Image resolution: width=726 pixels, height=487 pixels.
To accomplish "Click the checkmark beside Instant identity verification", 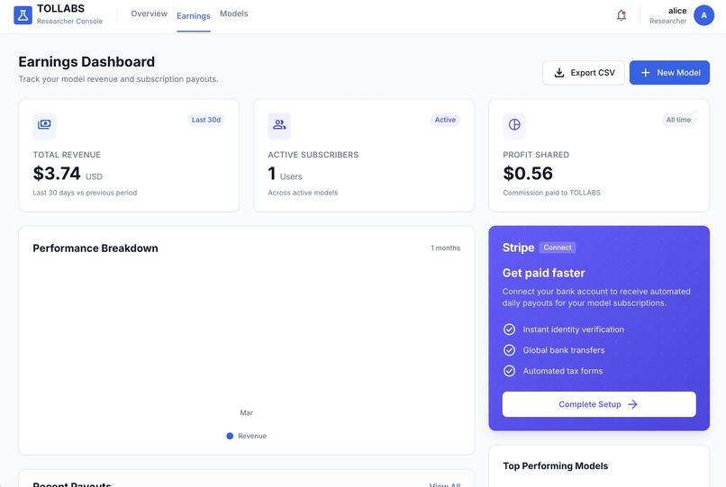I will (509, 329).
